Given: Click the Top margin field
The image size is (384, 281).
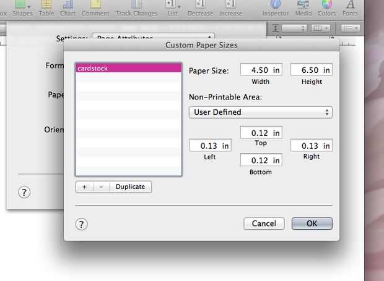Looking at the screenshot, I should click(261, 133).
